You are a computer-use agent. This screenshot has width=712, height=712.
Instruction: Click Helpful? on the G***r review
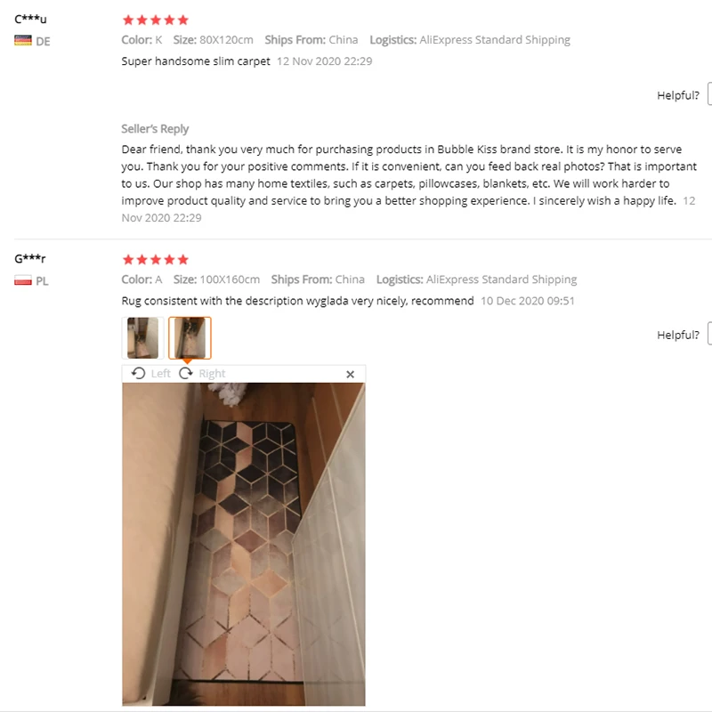pos(678,336)
